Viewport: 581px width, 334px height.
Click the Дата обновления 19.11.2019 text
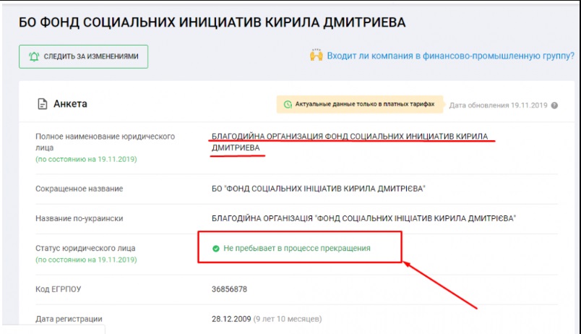[498, 106]
